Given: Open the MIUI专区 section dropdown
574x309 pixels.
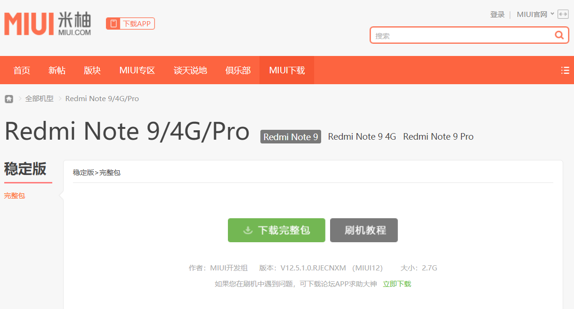Looking at the screenshot, I should tap(137, 70).
